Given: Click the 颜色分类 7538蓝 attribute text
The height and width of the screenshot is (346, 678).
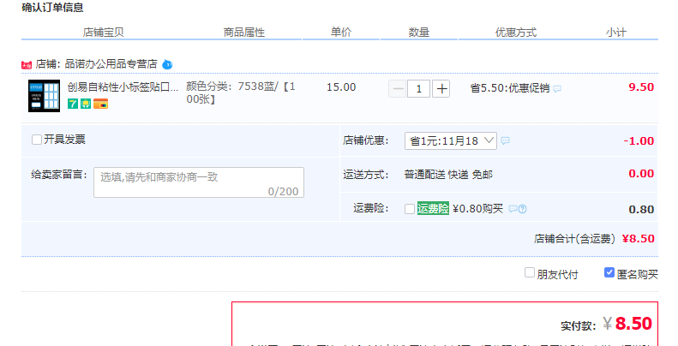Looking at the screenshot, I should (x=241, y=92).
